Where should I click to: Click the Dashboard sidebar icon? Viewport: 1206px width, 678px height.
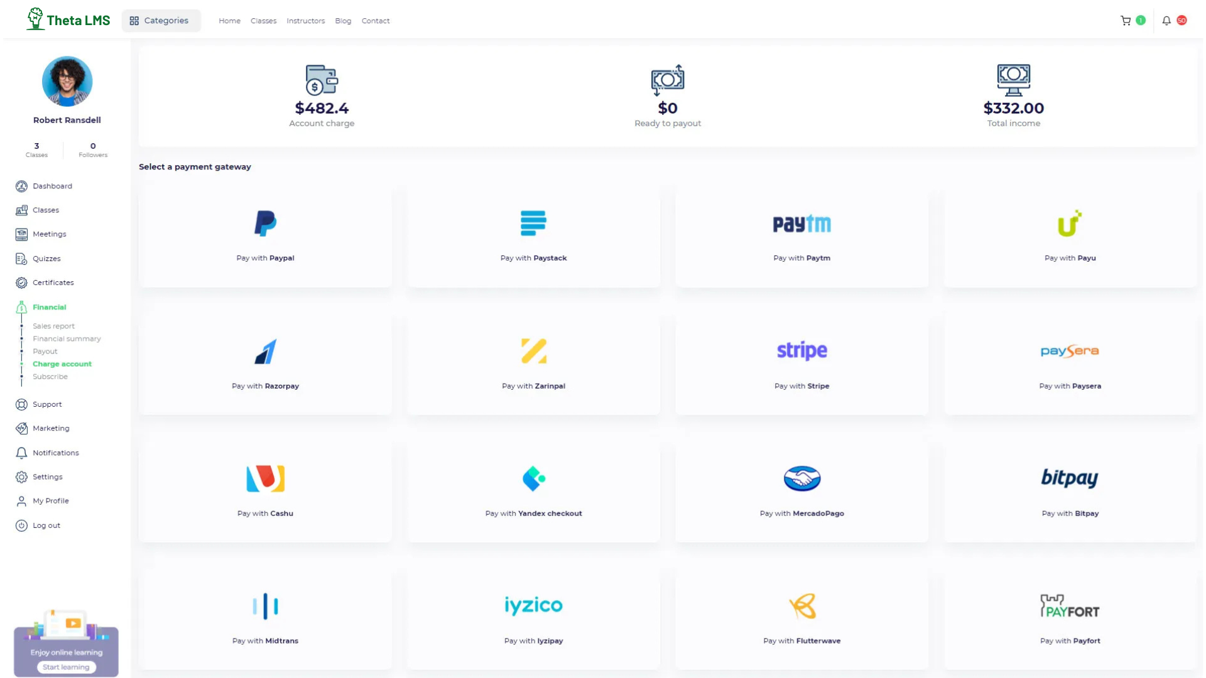coord(21,186)
